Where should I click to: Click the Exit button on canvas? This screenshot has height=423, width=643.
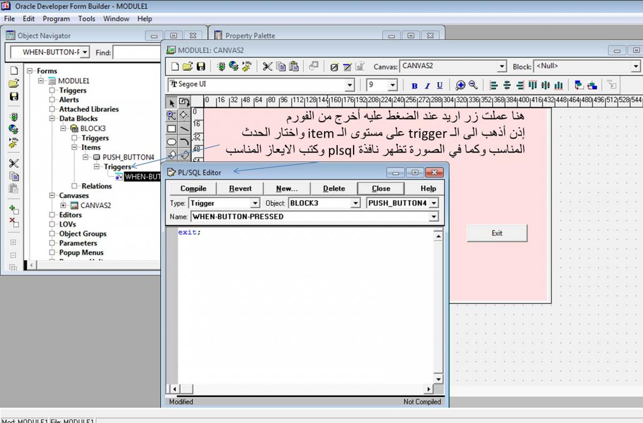coord(497,233)
